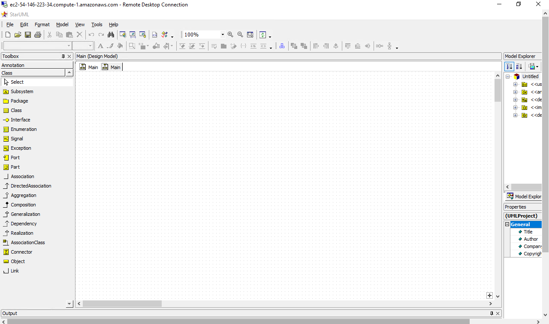The image size is (549, 324).
Task: Toggle alphabetical sort in Model Explorer
Action: point(519,67)
